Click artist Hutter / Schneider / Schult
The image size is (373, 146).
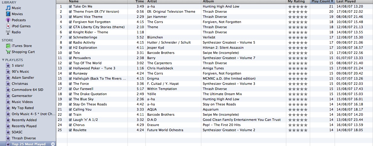[x=169, y=42]
